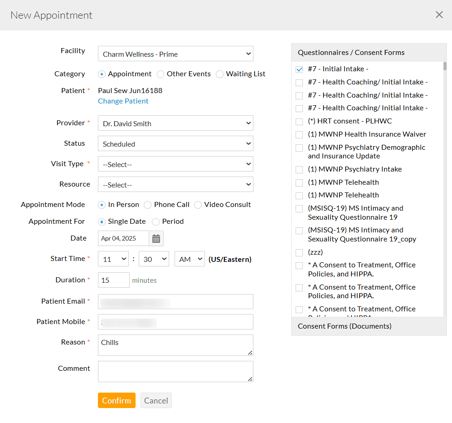Open the Status dropdown
Screen dimensions: 452x423
[x=175, y=143]
